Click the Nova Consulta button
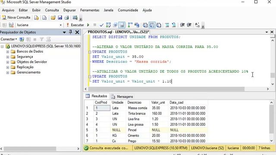 [x=16, y=17]
